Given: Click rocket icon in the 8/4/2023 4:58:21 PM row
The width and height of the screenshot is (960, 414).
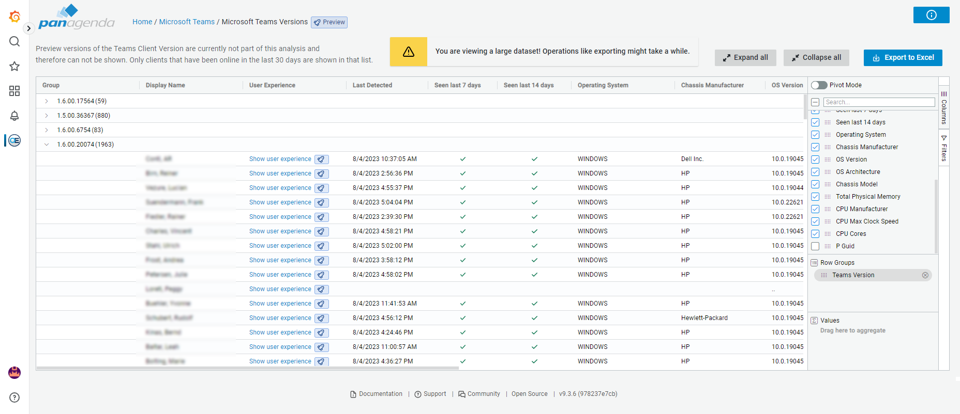Looking at the screenshot, I should pos(322,232).
